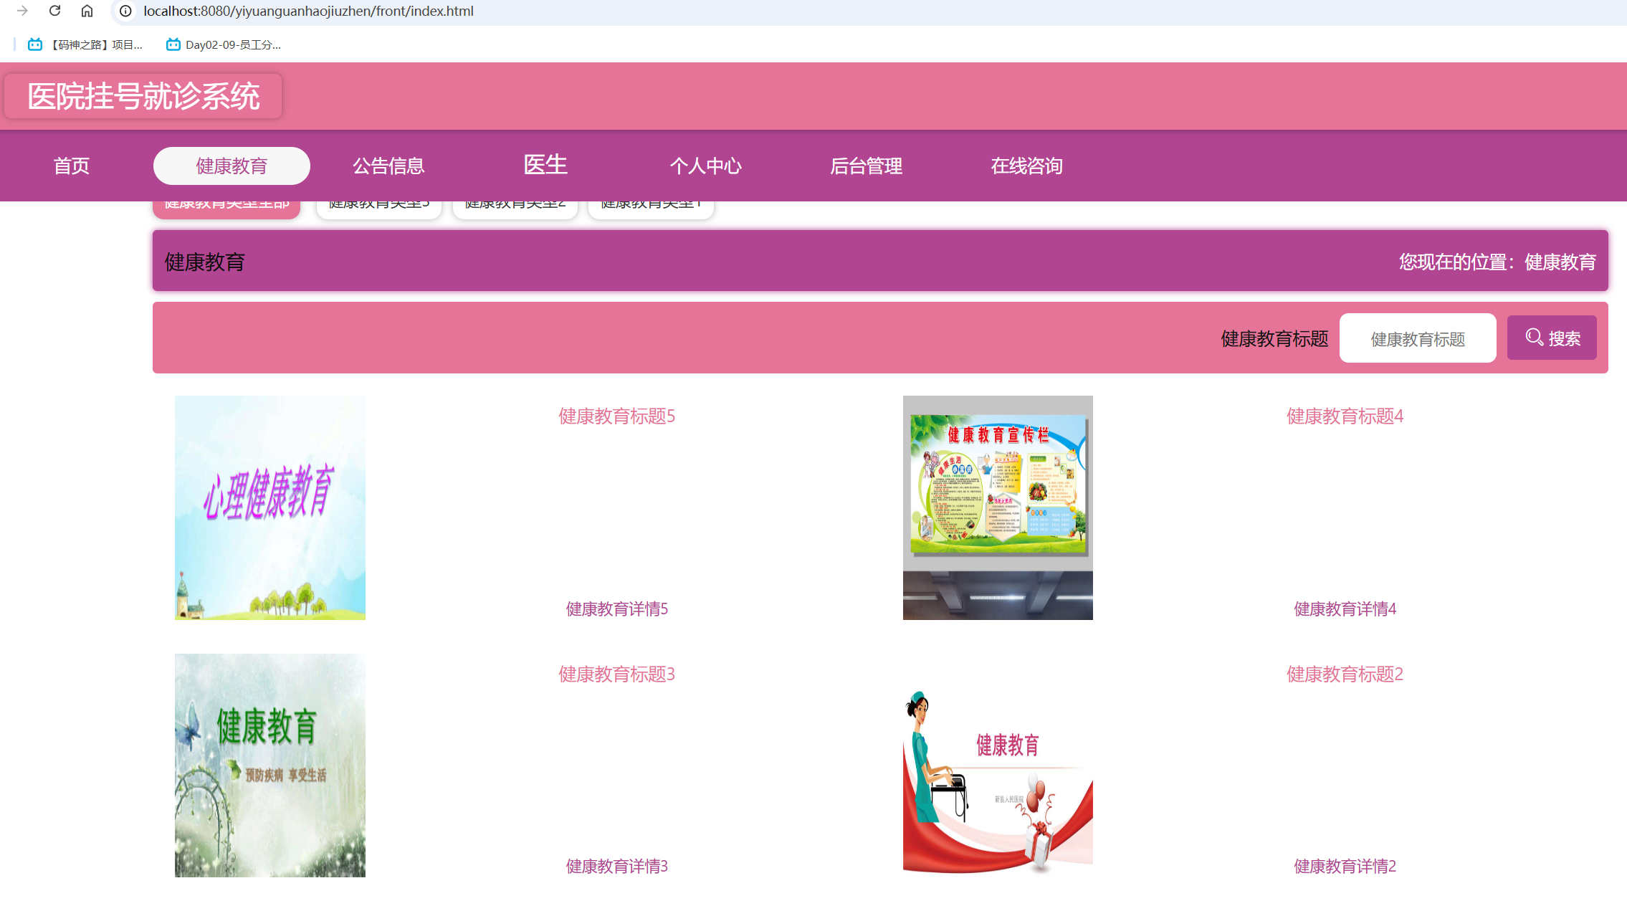The height and width of the screenshot is (911, 1627).
Task: Switch to the 公告信息 tab
Action: [388, 166]
